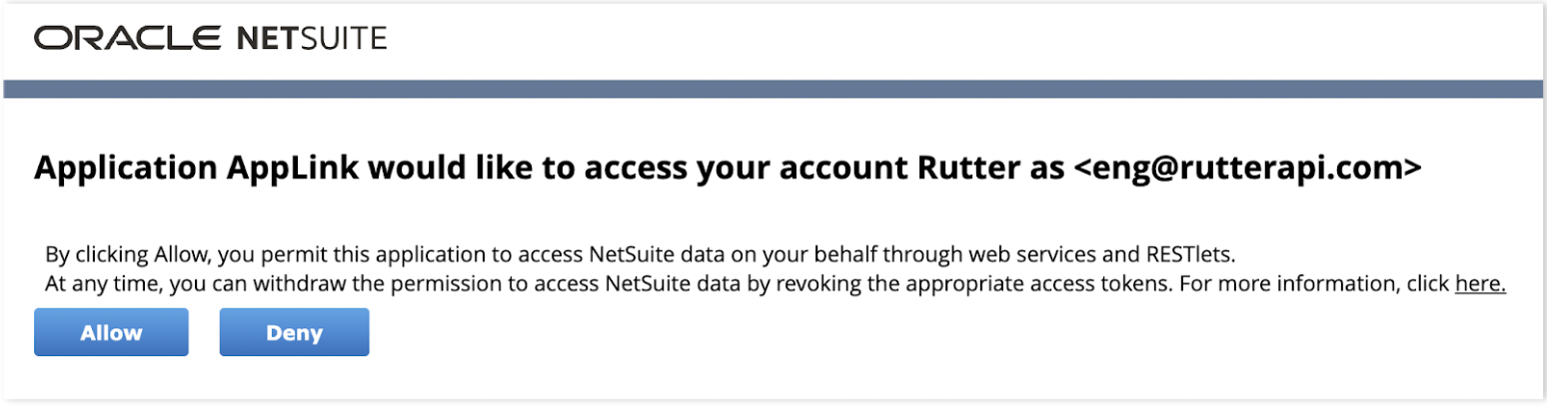
Task: Open the 'here.' more information link
Action: tap(1480, 283)
